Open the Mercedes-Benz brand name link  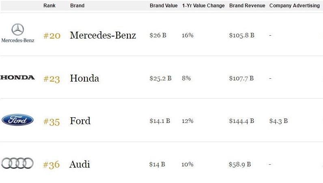pos(103,35)
